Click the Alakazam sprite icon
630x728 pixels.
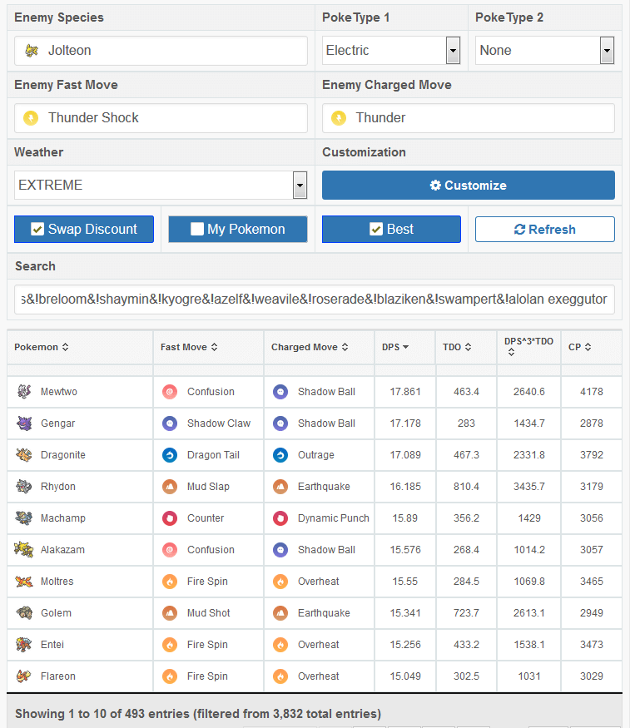coord(24,549)
